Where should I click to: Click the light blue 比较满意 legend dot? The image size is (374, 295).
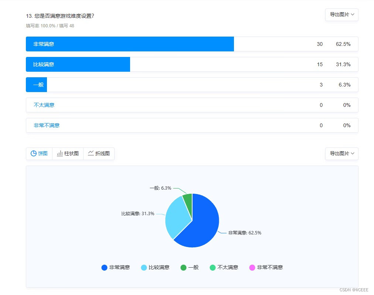click(144, 267)
